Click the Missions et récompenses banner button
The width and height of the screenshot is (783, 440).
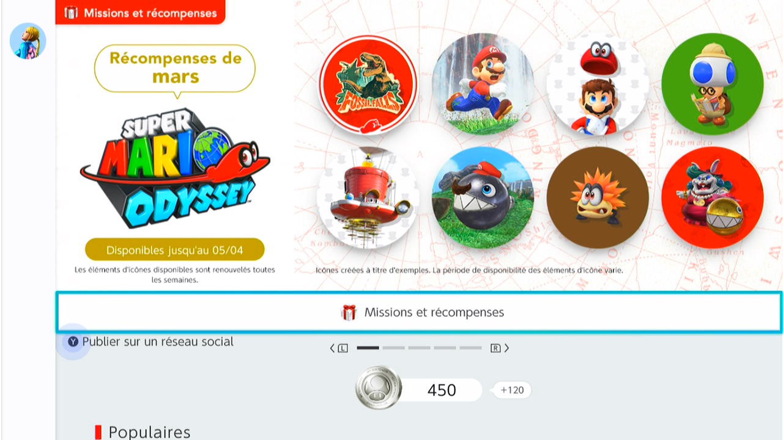[x=419, y=312]
